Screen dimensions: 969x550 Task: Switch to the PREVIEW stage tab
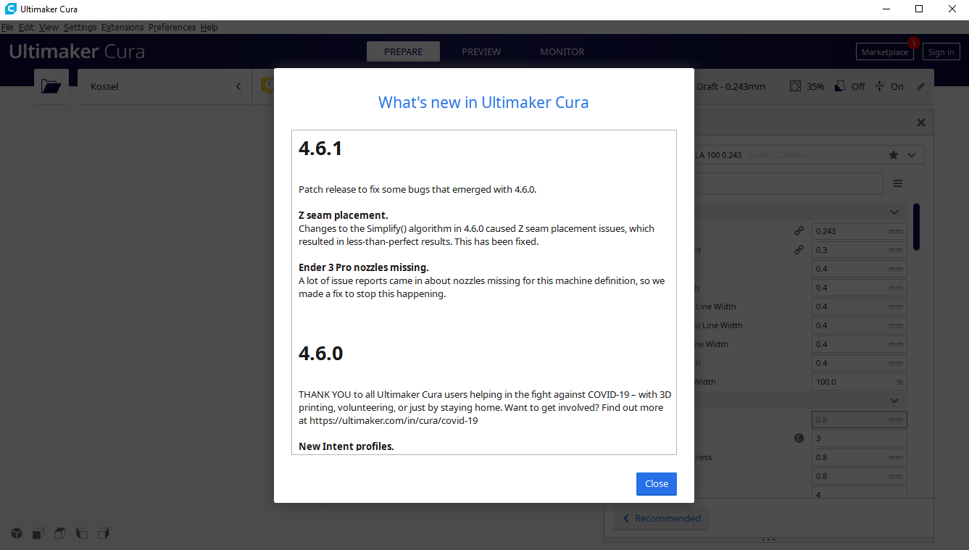coord(481,51)
